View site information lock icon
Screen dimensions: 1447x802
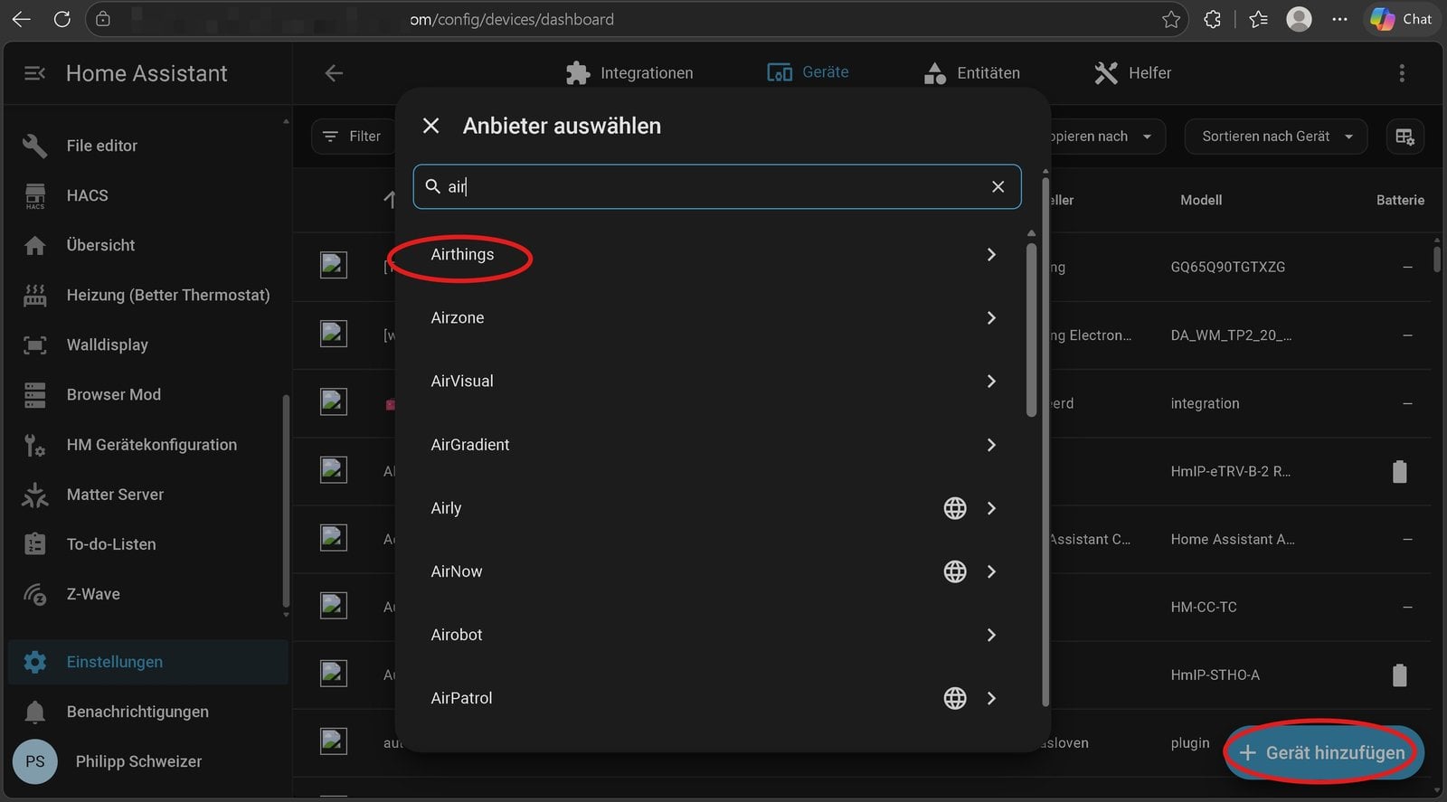[103, 19]
